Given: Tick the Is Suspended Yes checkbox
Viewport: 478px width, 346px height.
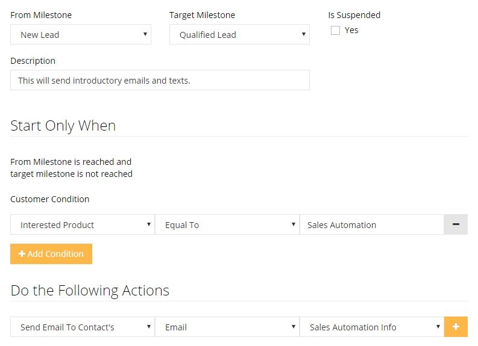Looking at the screenshot, I should coord(336,30).
